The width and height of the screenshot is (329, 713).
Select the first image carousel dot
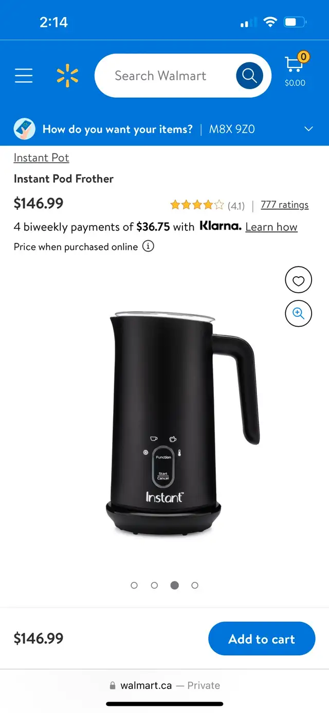134,585
